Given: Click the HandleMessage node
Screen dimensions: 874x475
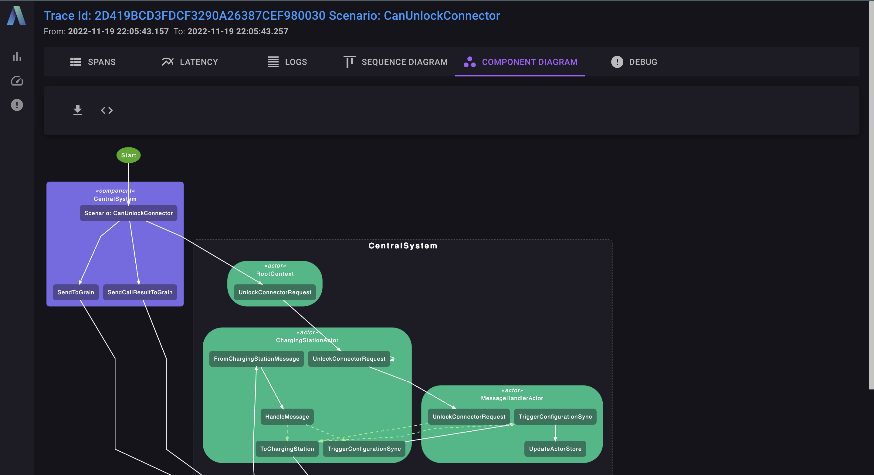Looking at the screenshot, I should 287,417.
